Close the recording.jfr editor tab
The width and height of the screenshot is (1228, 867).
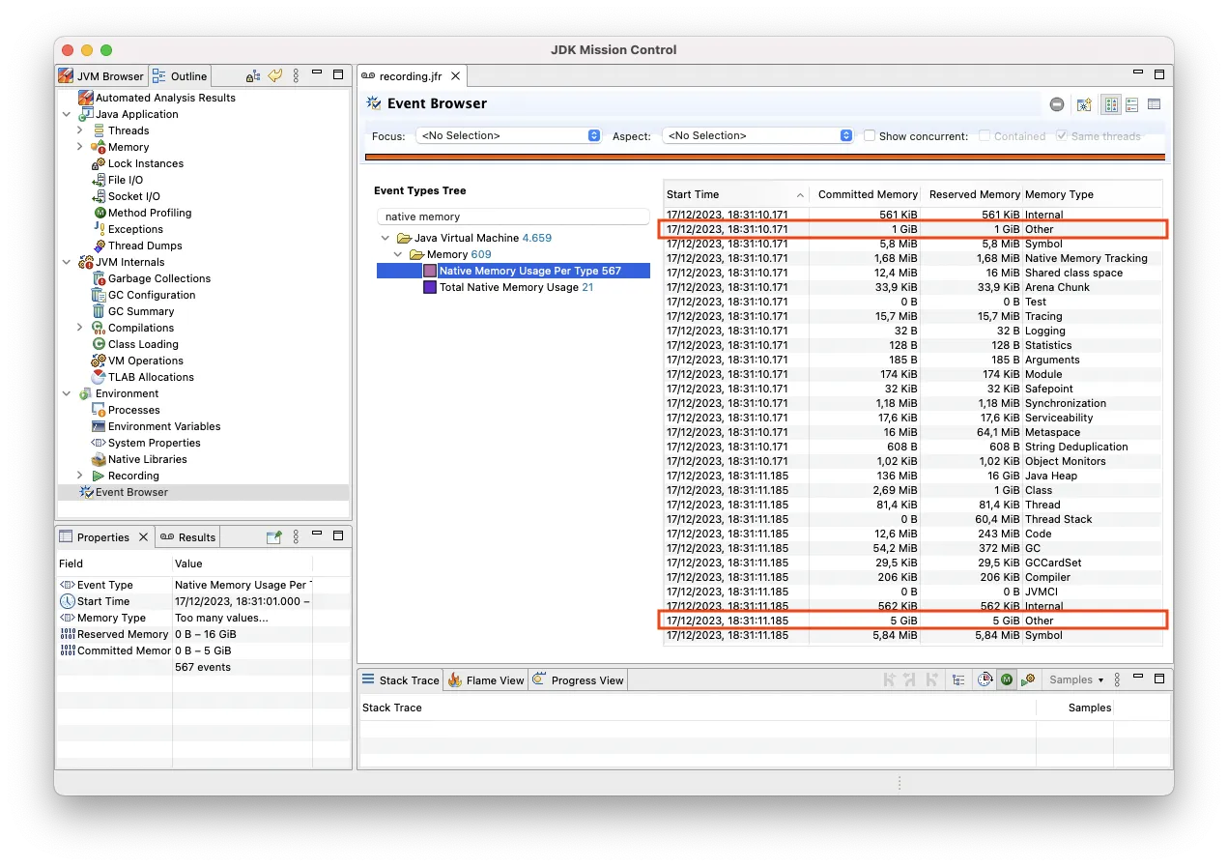click(457, 76)
